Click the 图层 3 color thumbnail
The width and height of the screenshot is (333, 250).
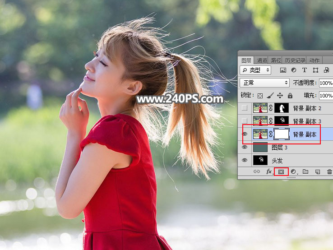260,147
